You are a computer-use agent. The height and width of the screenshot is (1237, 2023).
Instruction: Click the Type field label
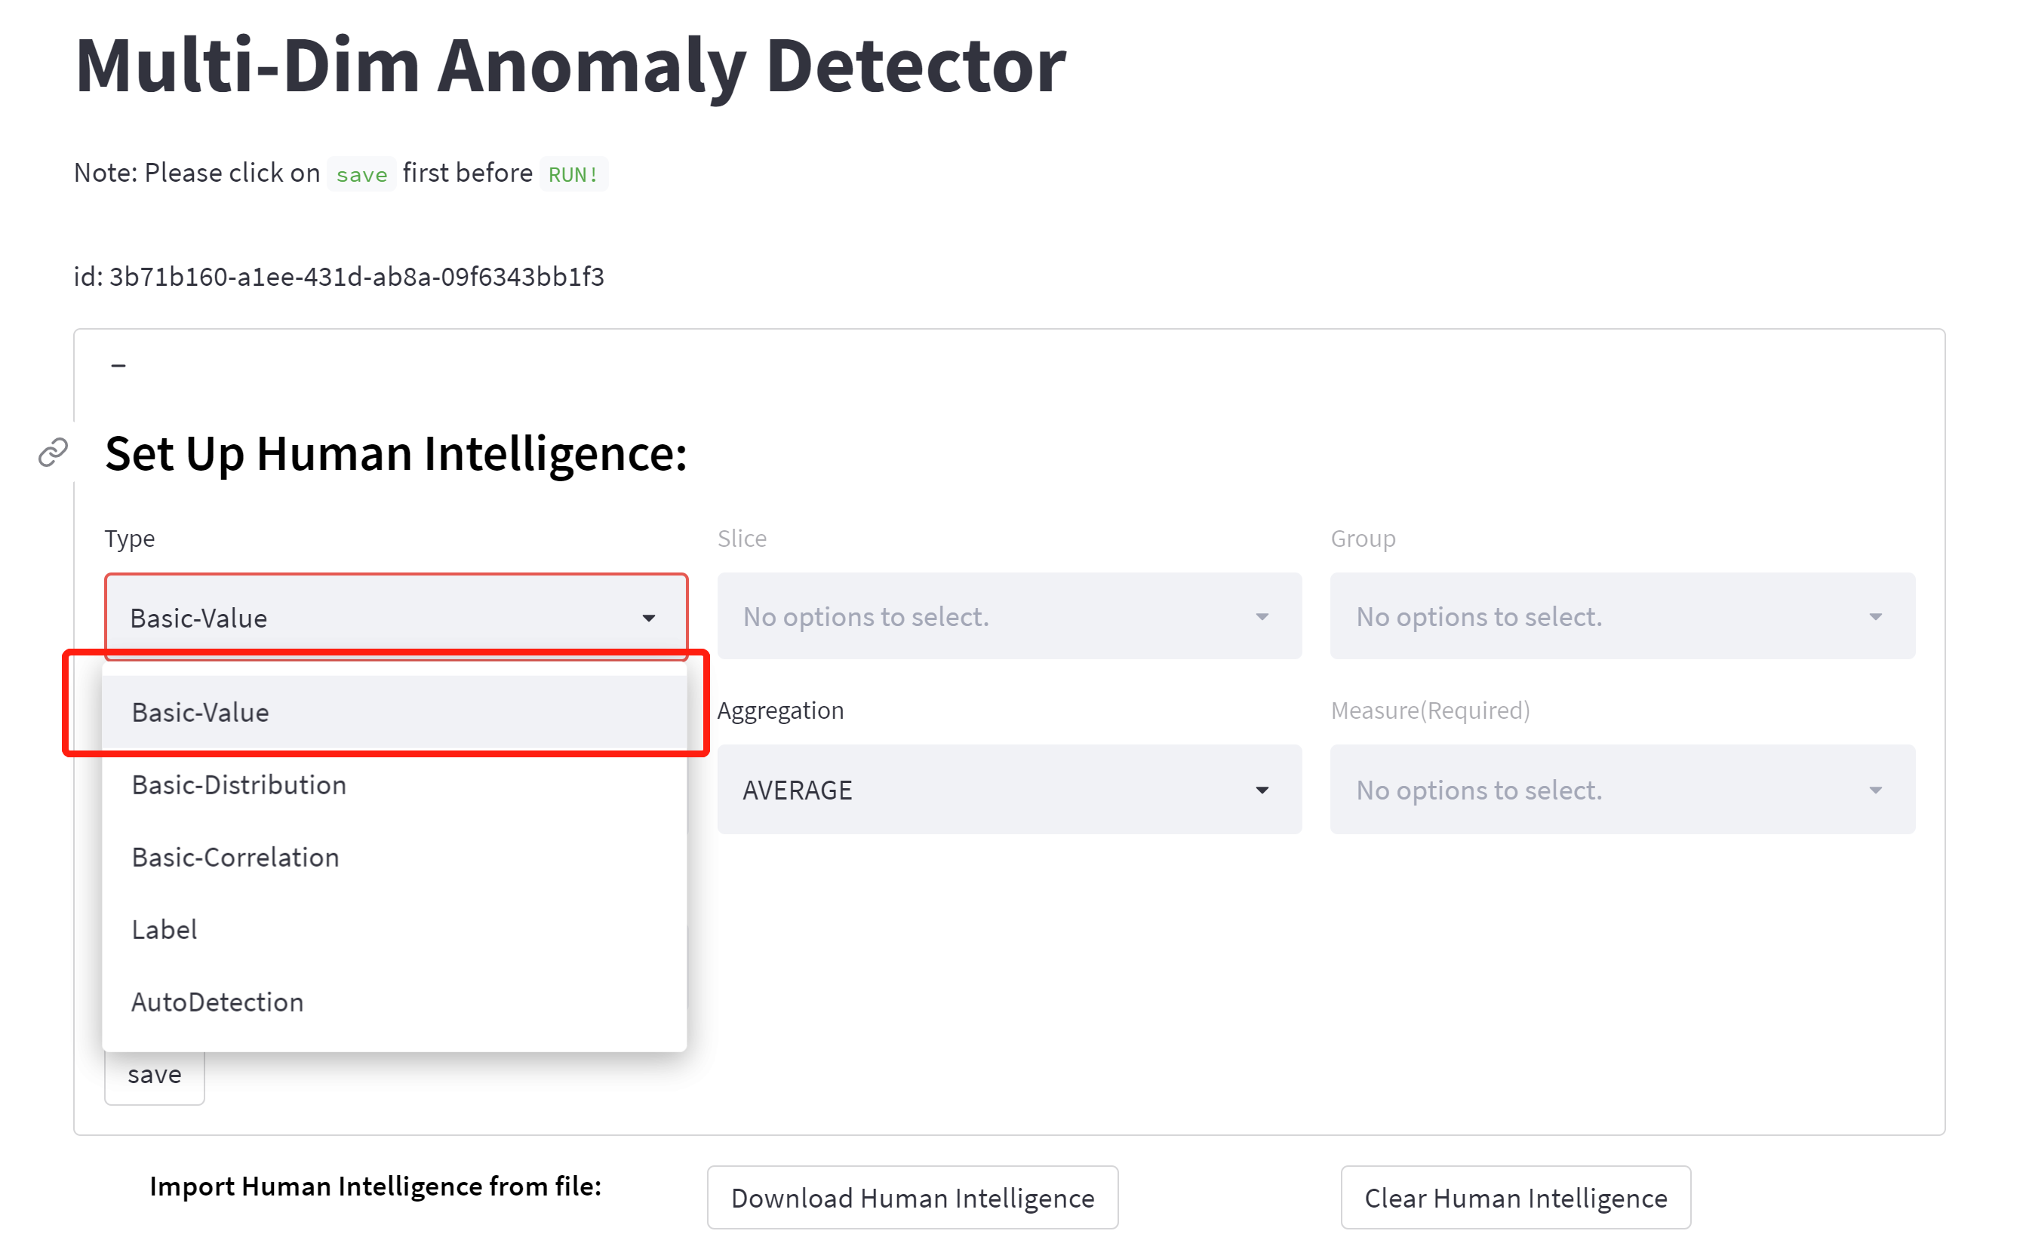pos(130,539)
